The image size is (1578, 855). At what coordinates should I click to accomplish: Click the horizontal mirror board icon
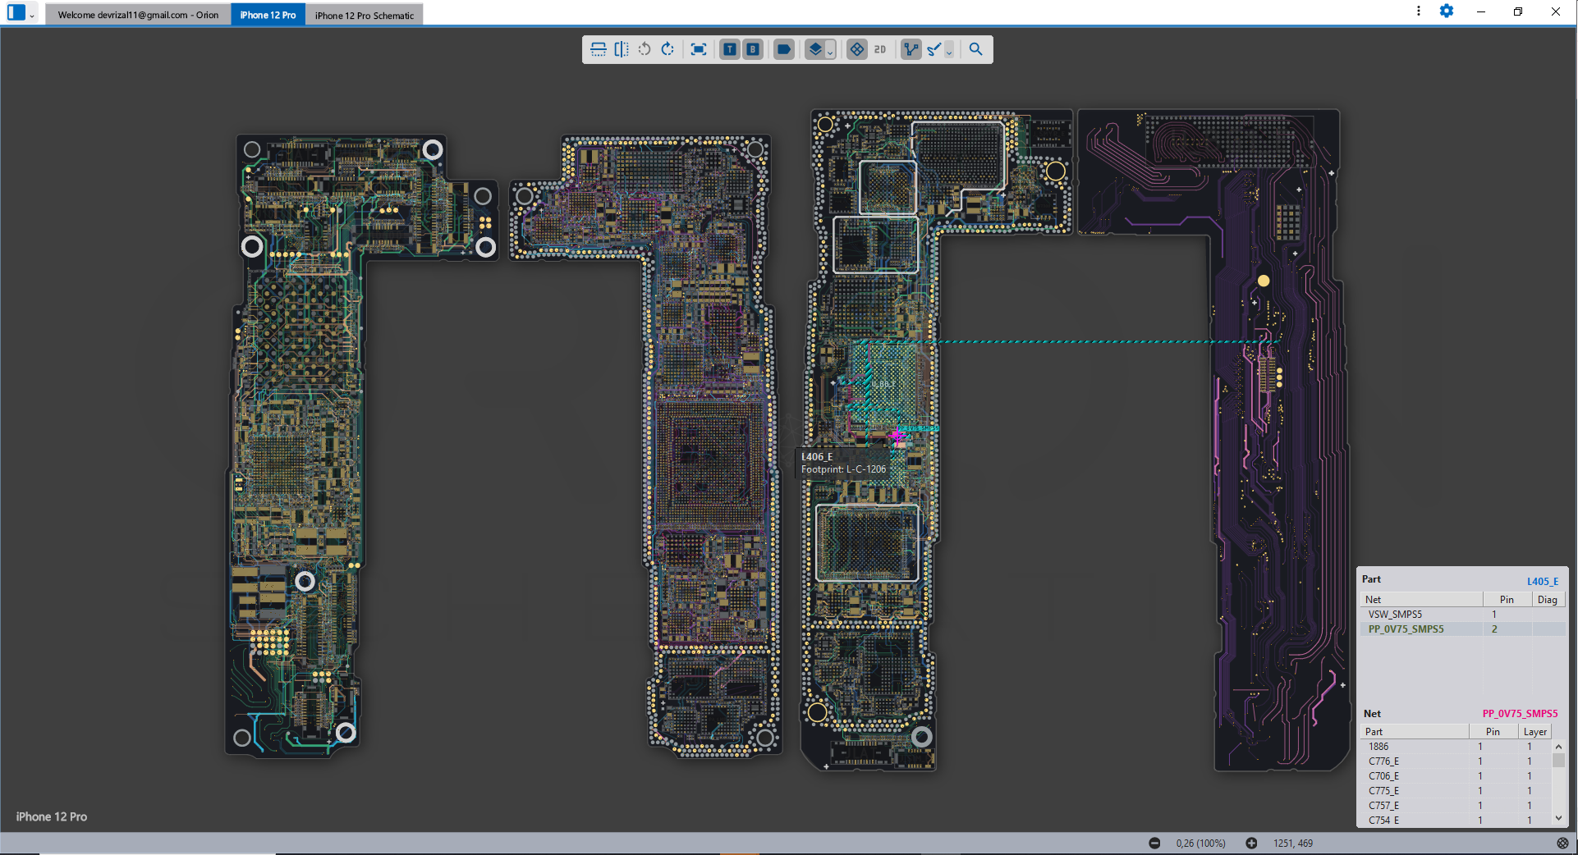click(x=622, y=49)
